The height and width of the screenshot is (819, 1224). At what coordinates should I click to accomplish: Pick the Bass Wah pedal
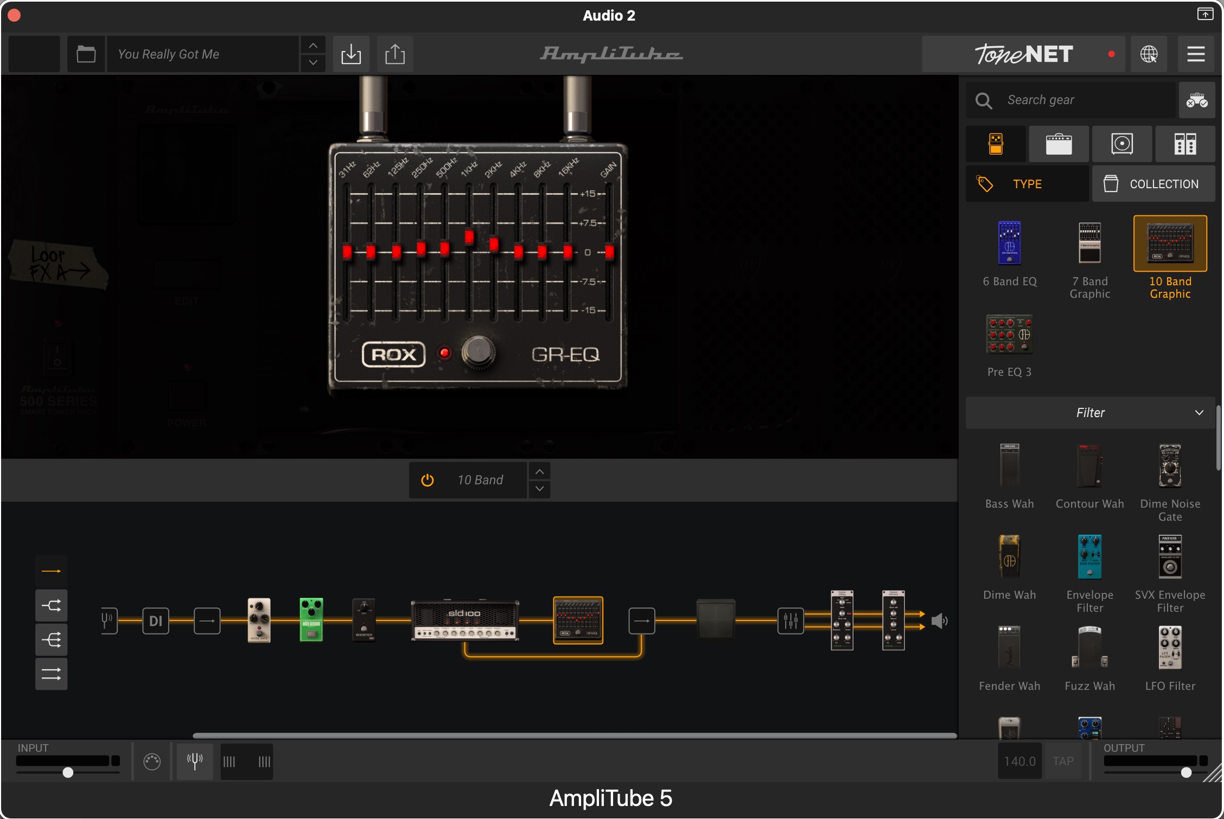pyautogui.click(x=1009, y=476)
